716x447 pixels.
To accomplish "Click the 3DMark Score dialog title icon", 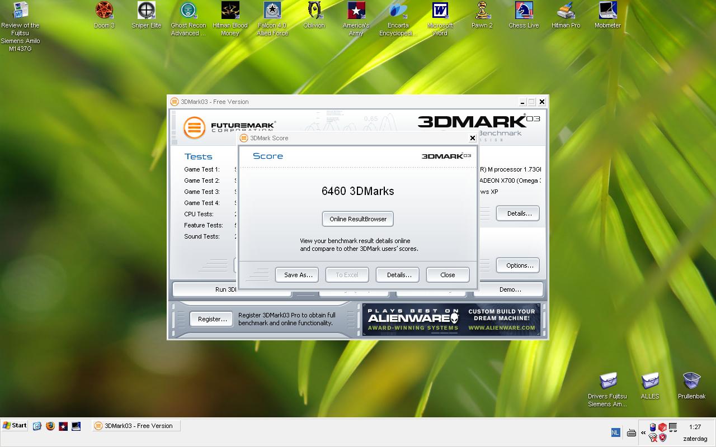I will 244,138.
